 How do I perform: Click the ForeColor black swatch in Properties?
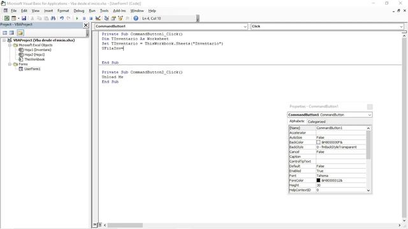[x=318, y=180]
